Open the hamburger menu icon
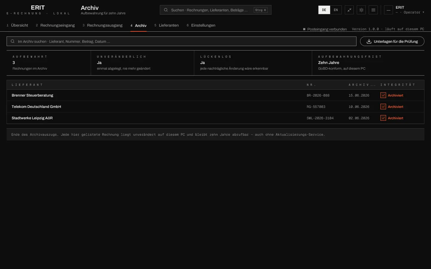 click(x=373, y=10)
